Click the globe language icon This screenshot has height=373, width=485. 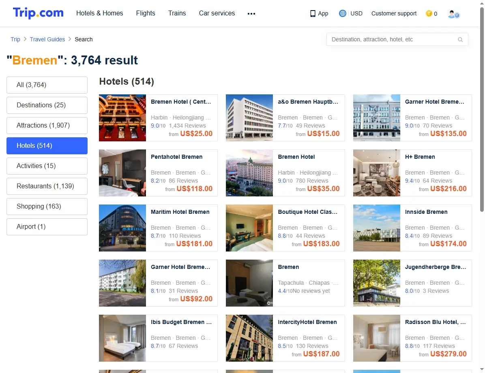(x=342, y=13)
